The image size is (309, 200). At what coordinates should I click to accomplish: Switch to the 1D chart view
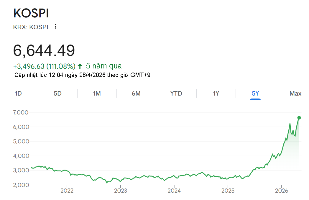pyautogui.click(x=18, y=93)
